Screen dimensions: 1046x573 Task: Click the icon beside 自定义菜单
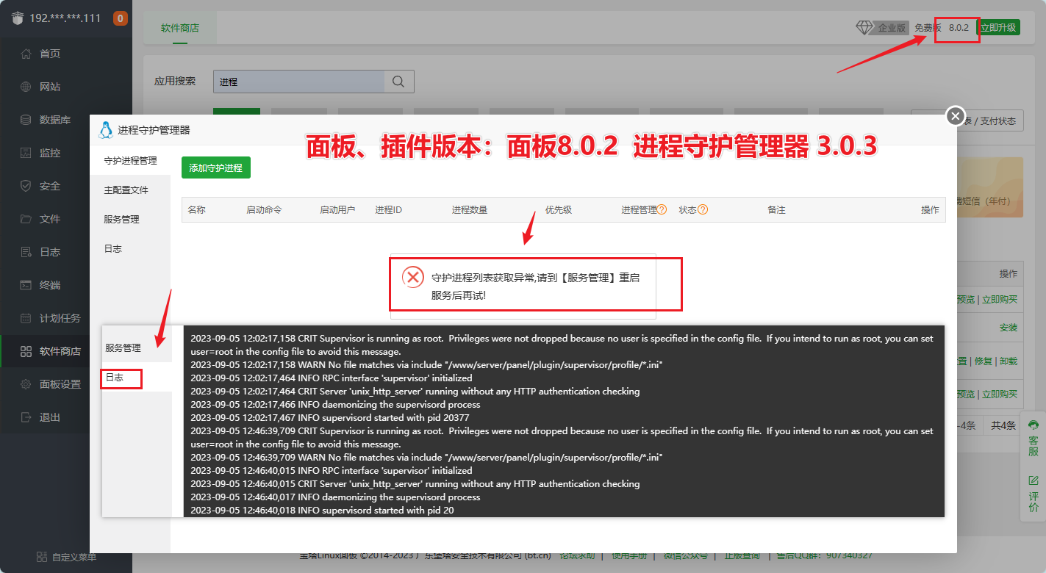pyautogui.click(x=42, y=557)
